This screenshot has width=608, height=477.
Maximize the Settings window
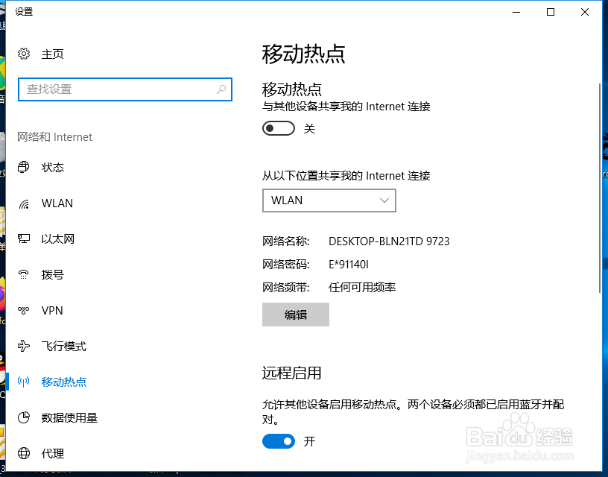550,12
